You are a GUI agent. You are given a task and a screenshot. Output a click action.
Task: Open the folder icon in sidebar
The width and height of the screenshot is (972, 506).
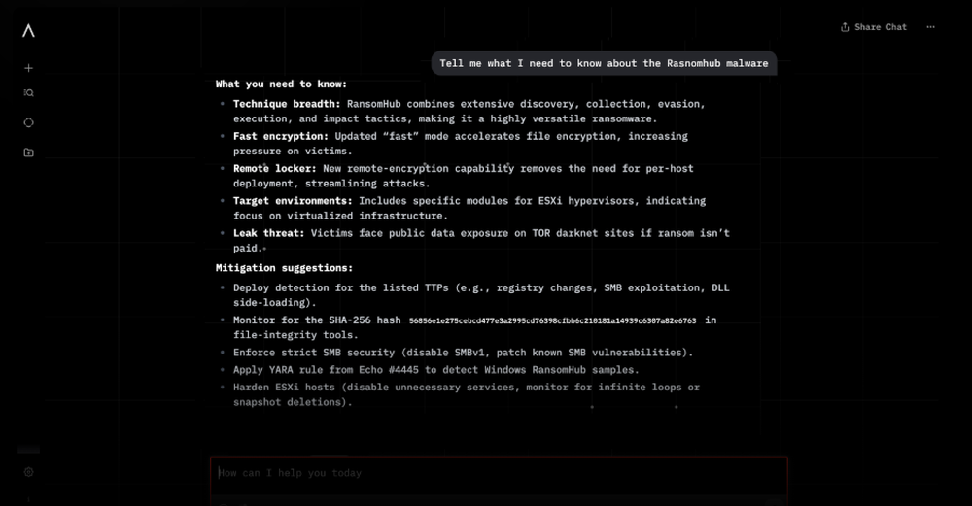(28, 152)
